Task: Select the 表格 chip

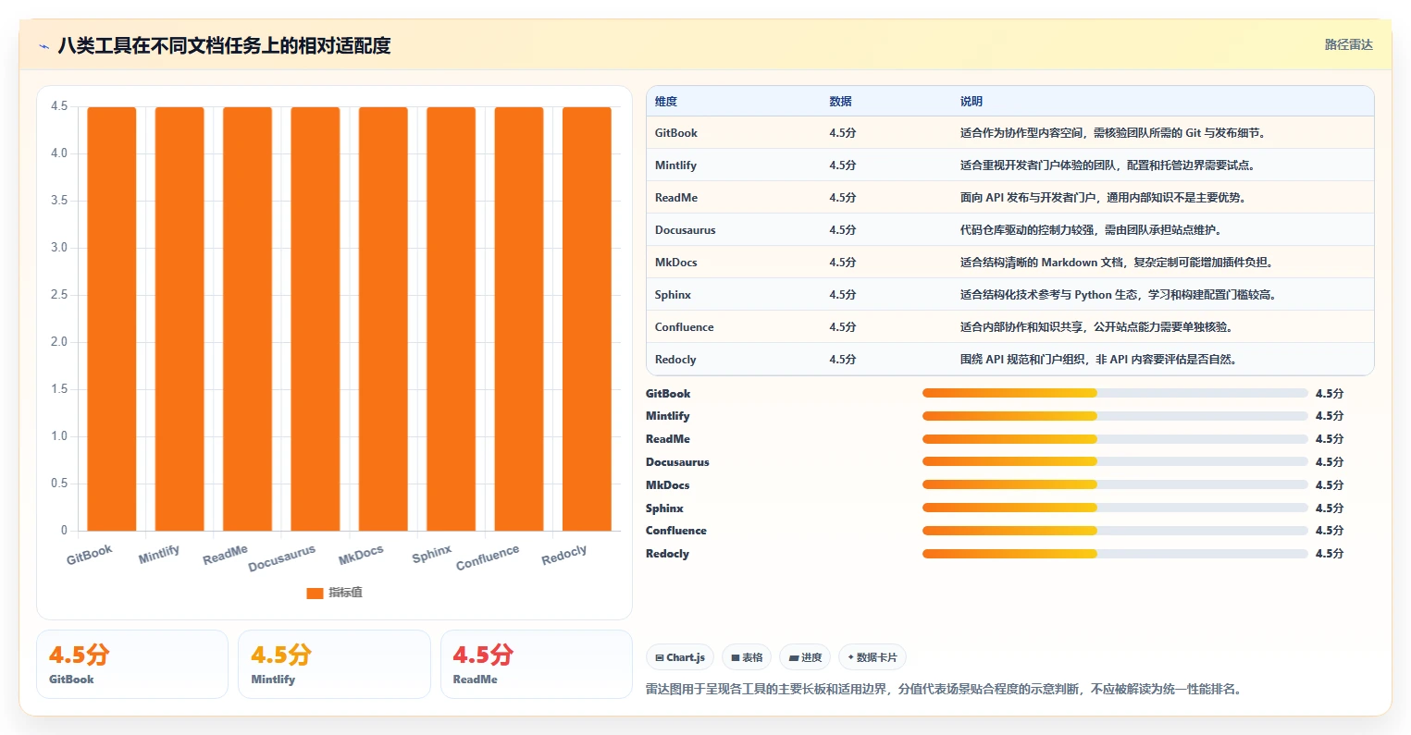Action: click(747, 657)
